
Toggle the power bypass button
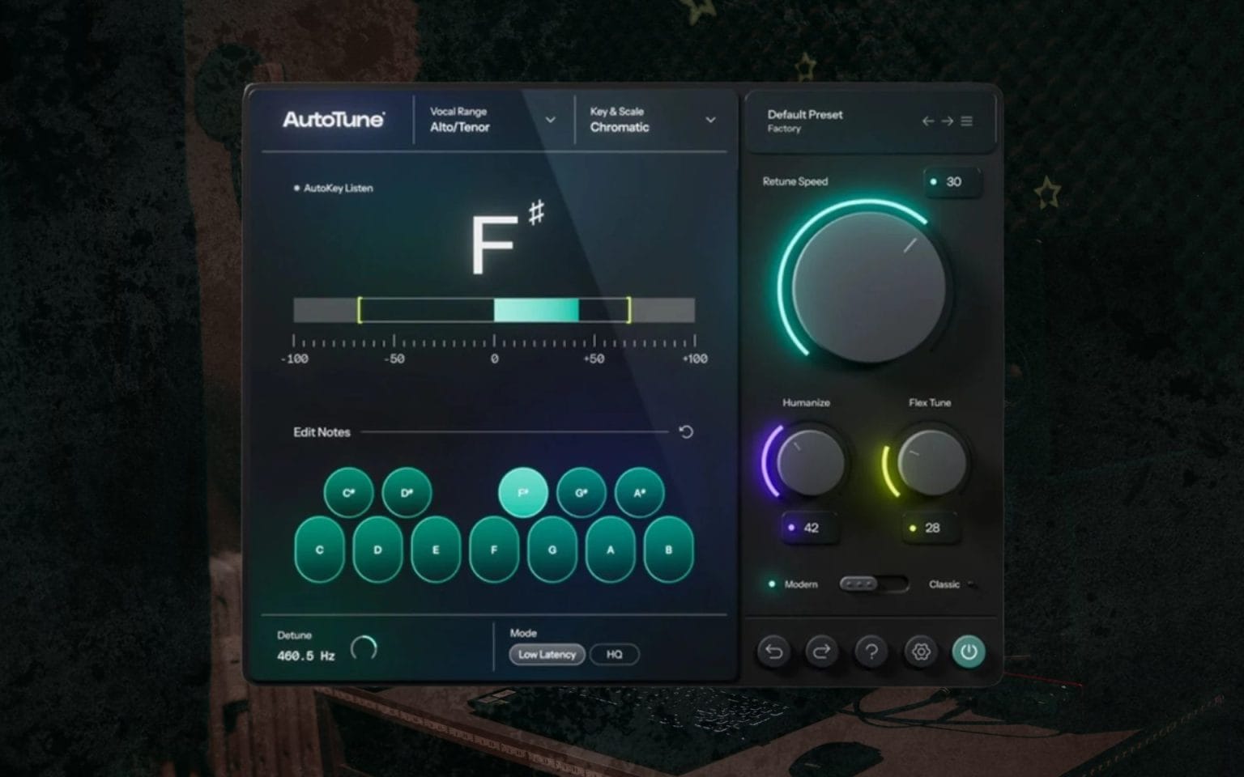tap(969, 652)
